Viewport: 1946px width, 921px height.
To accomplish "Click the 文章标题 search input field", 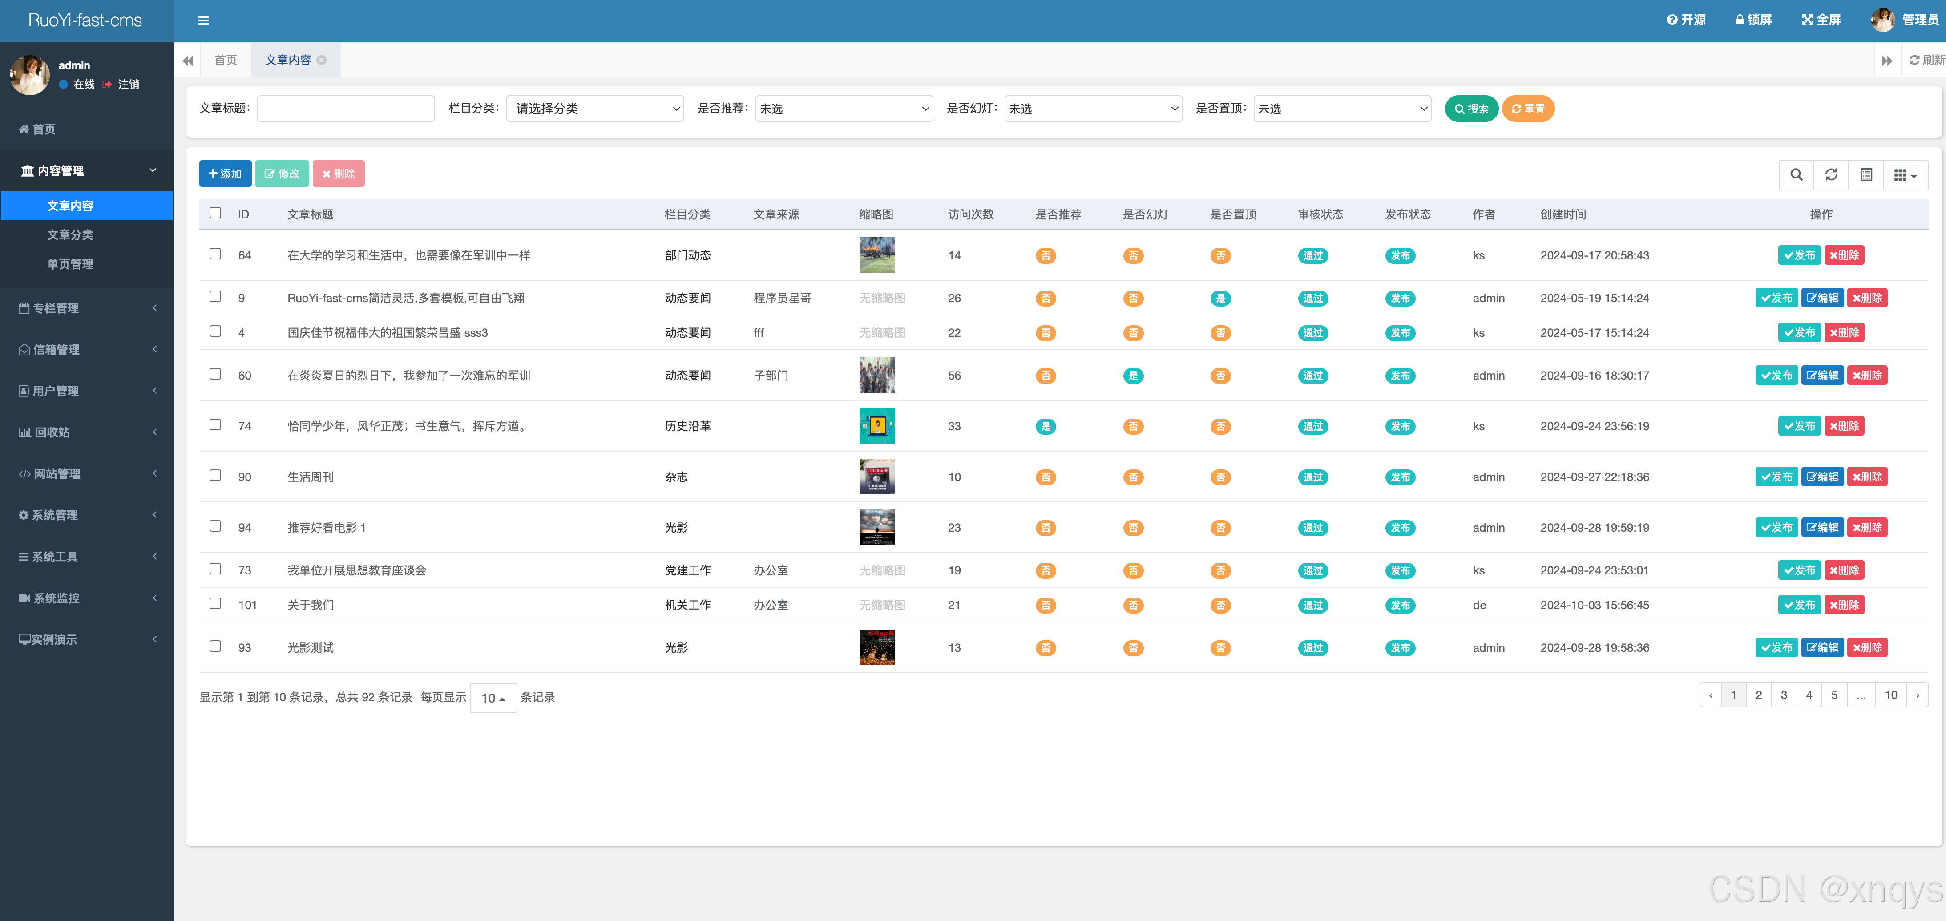I will click(345, 109).
